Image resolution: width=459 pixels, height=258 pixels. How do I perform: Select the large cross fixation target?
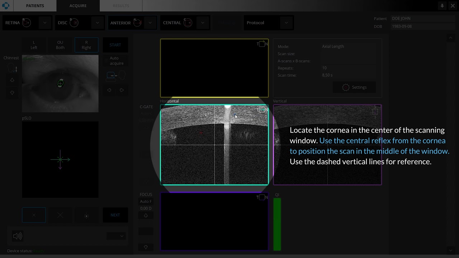tap(60, 215)
